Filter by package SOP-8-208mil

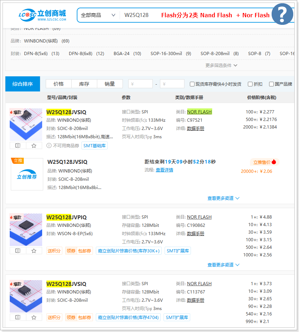[220, 54]
